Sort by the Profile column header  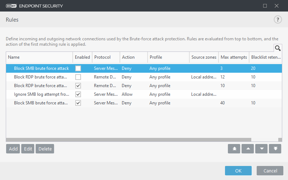click(x=168, y=57)
